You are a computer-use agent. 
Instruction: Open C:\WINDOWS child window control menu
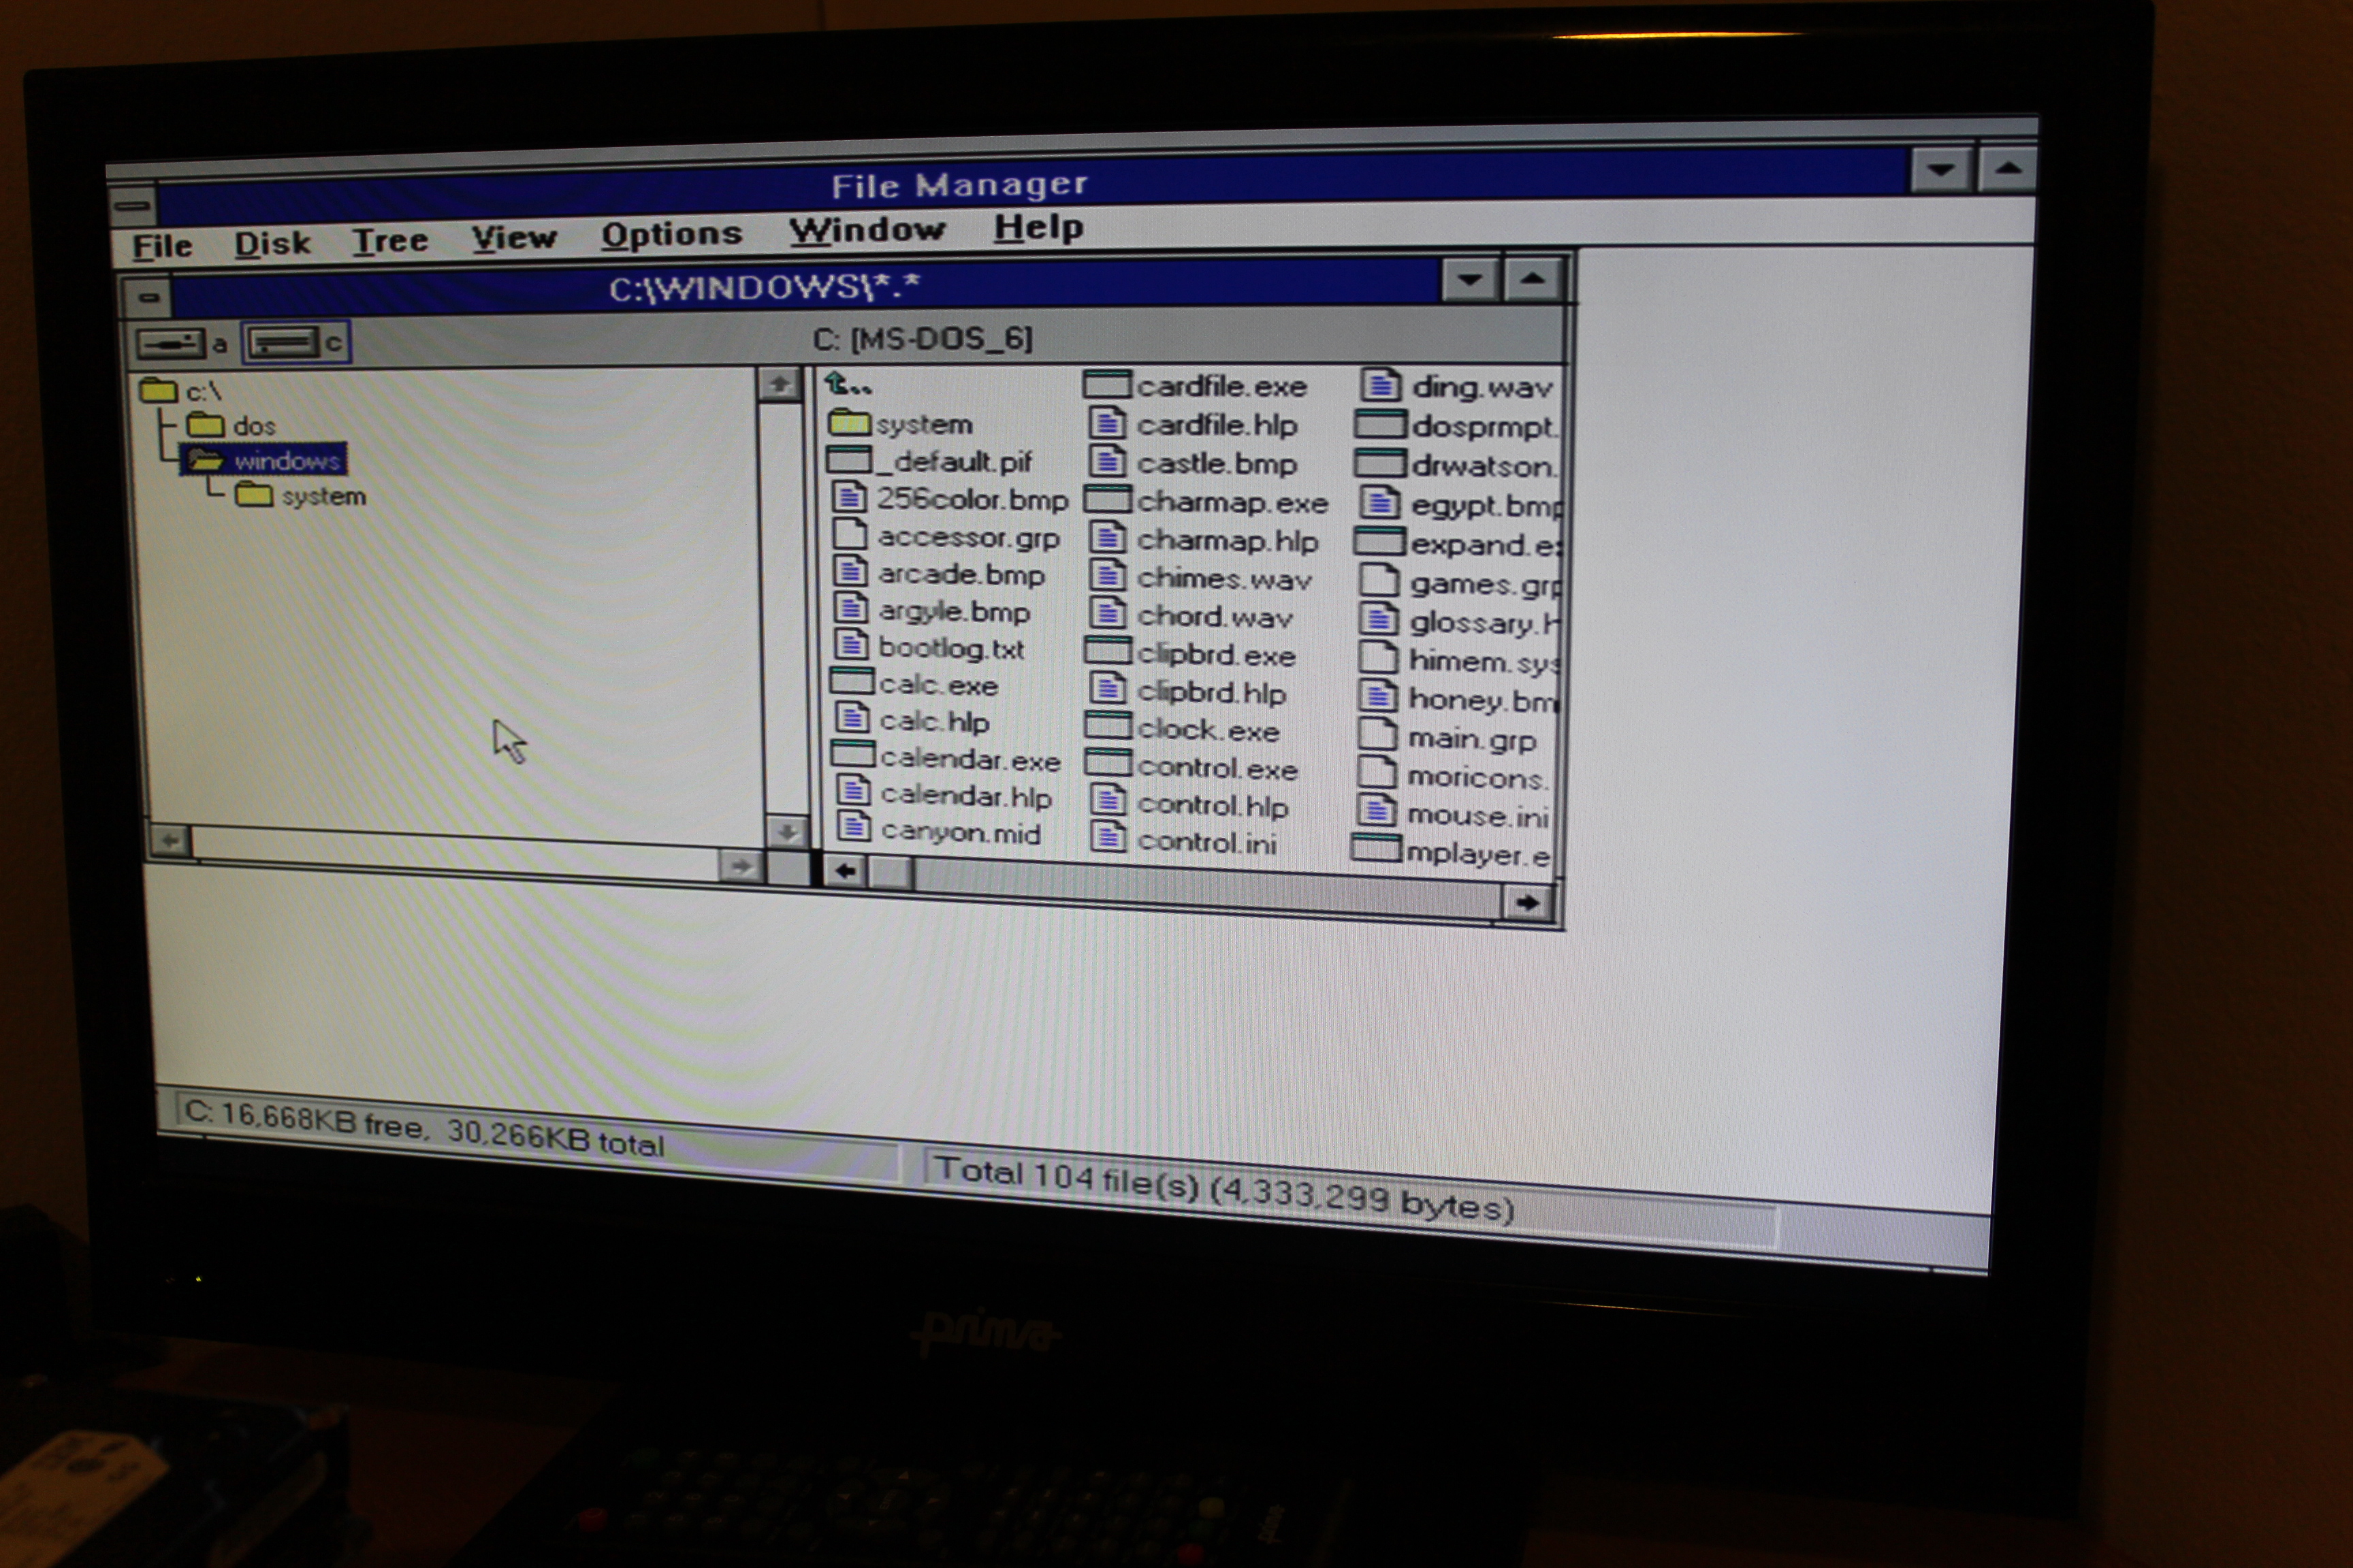click(148, 298)
